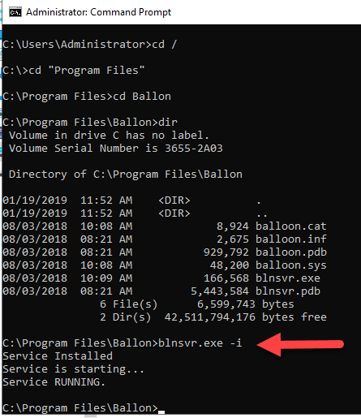Image resolution: width=361 pixels, height=418 pixels.
Task: Click the Administrator: Command Prompt title text
Action: [x=98, y=12]
